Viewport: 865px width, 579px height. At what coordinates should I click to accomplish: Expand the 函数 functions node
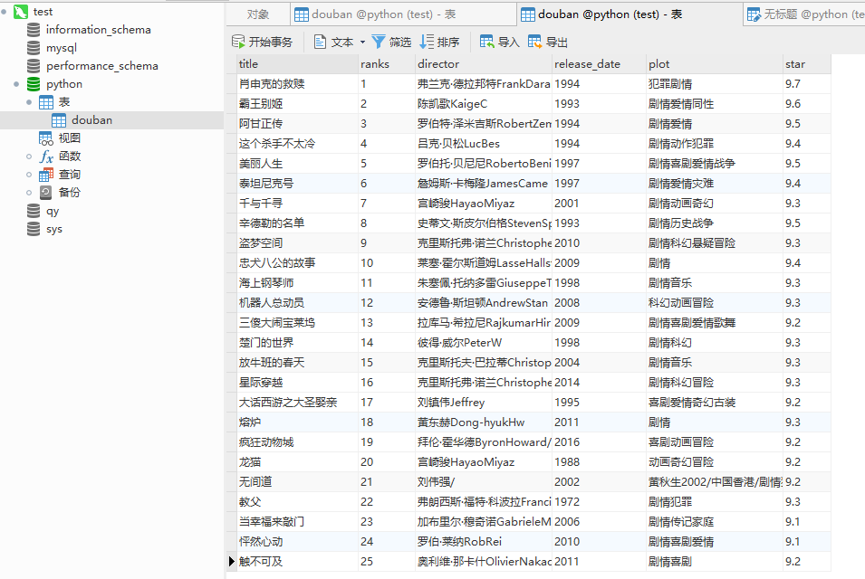point(30,157)
